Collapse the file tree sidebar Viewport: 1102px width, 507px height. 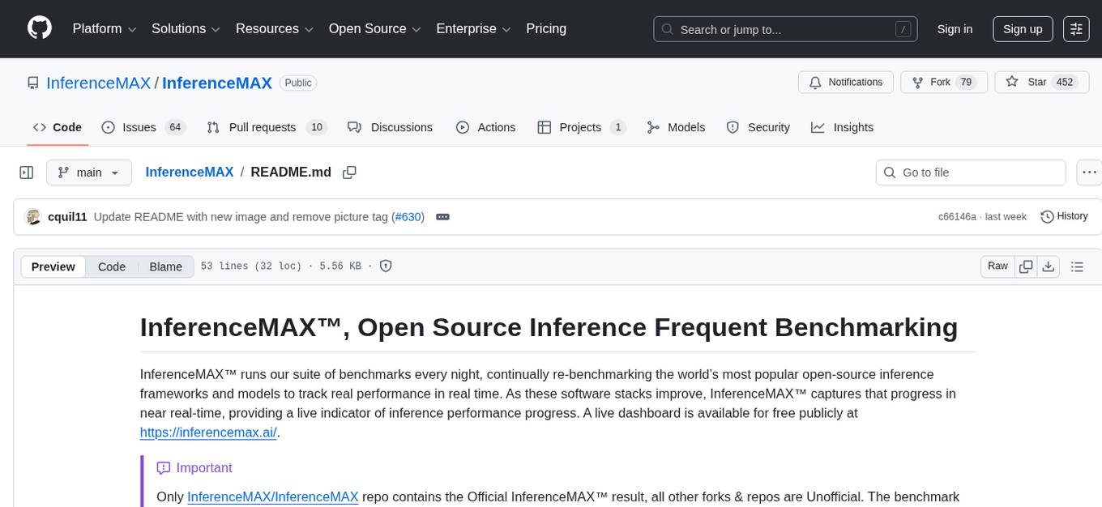[x=27, y=173]
